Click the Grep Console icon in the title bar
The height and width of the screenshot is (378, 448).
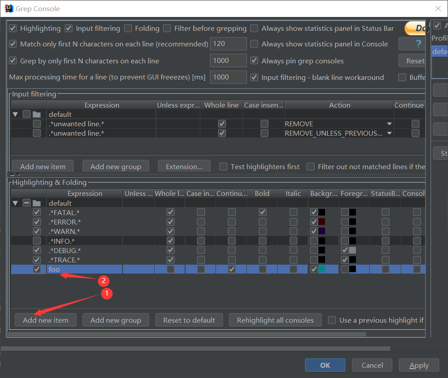point(8,8)
